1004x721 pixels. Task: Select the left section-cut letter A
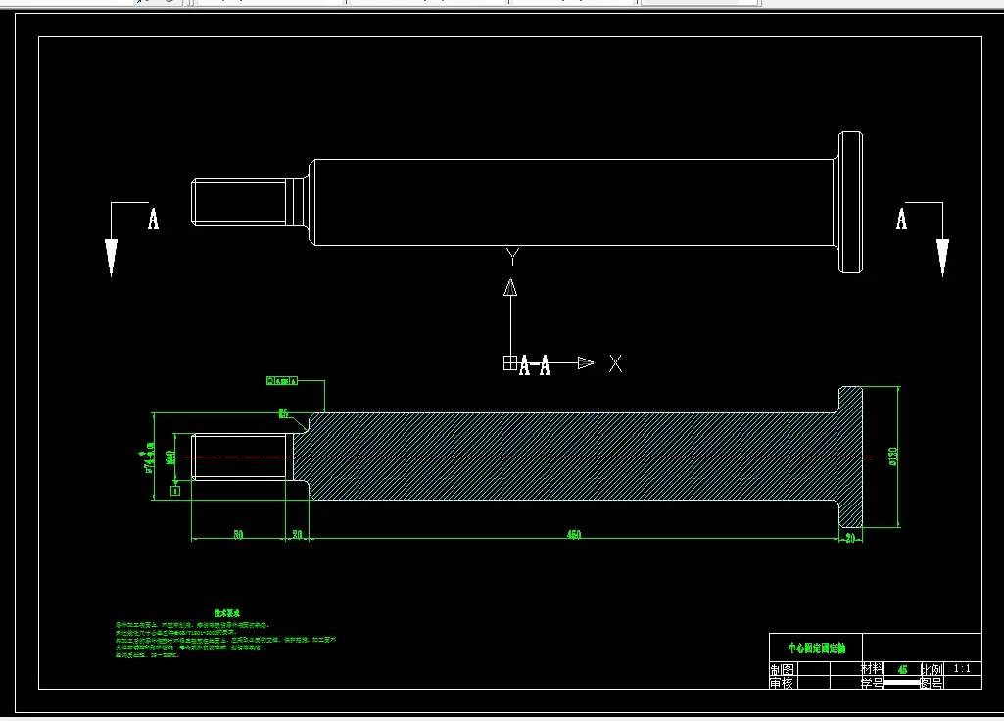(153, 218)
